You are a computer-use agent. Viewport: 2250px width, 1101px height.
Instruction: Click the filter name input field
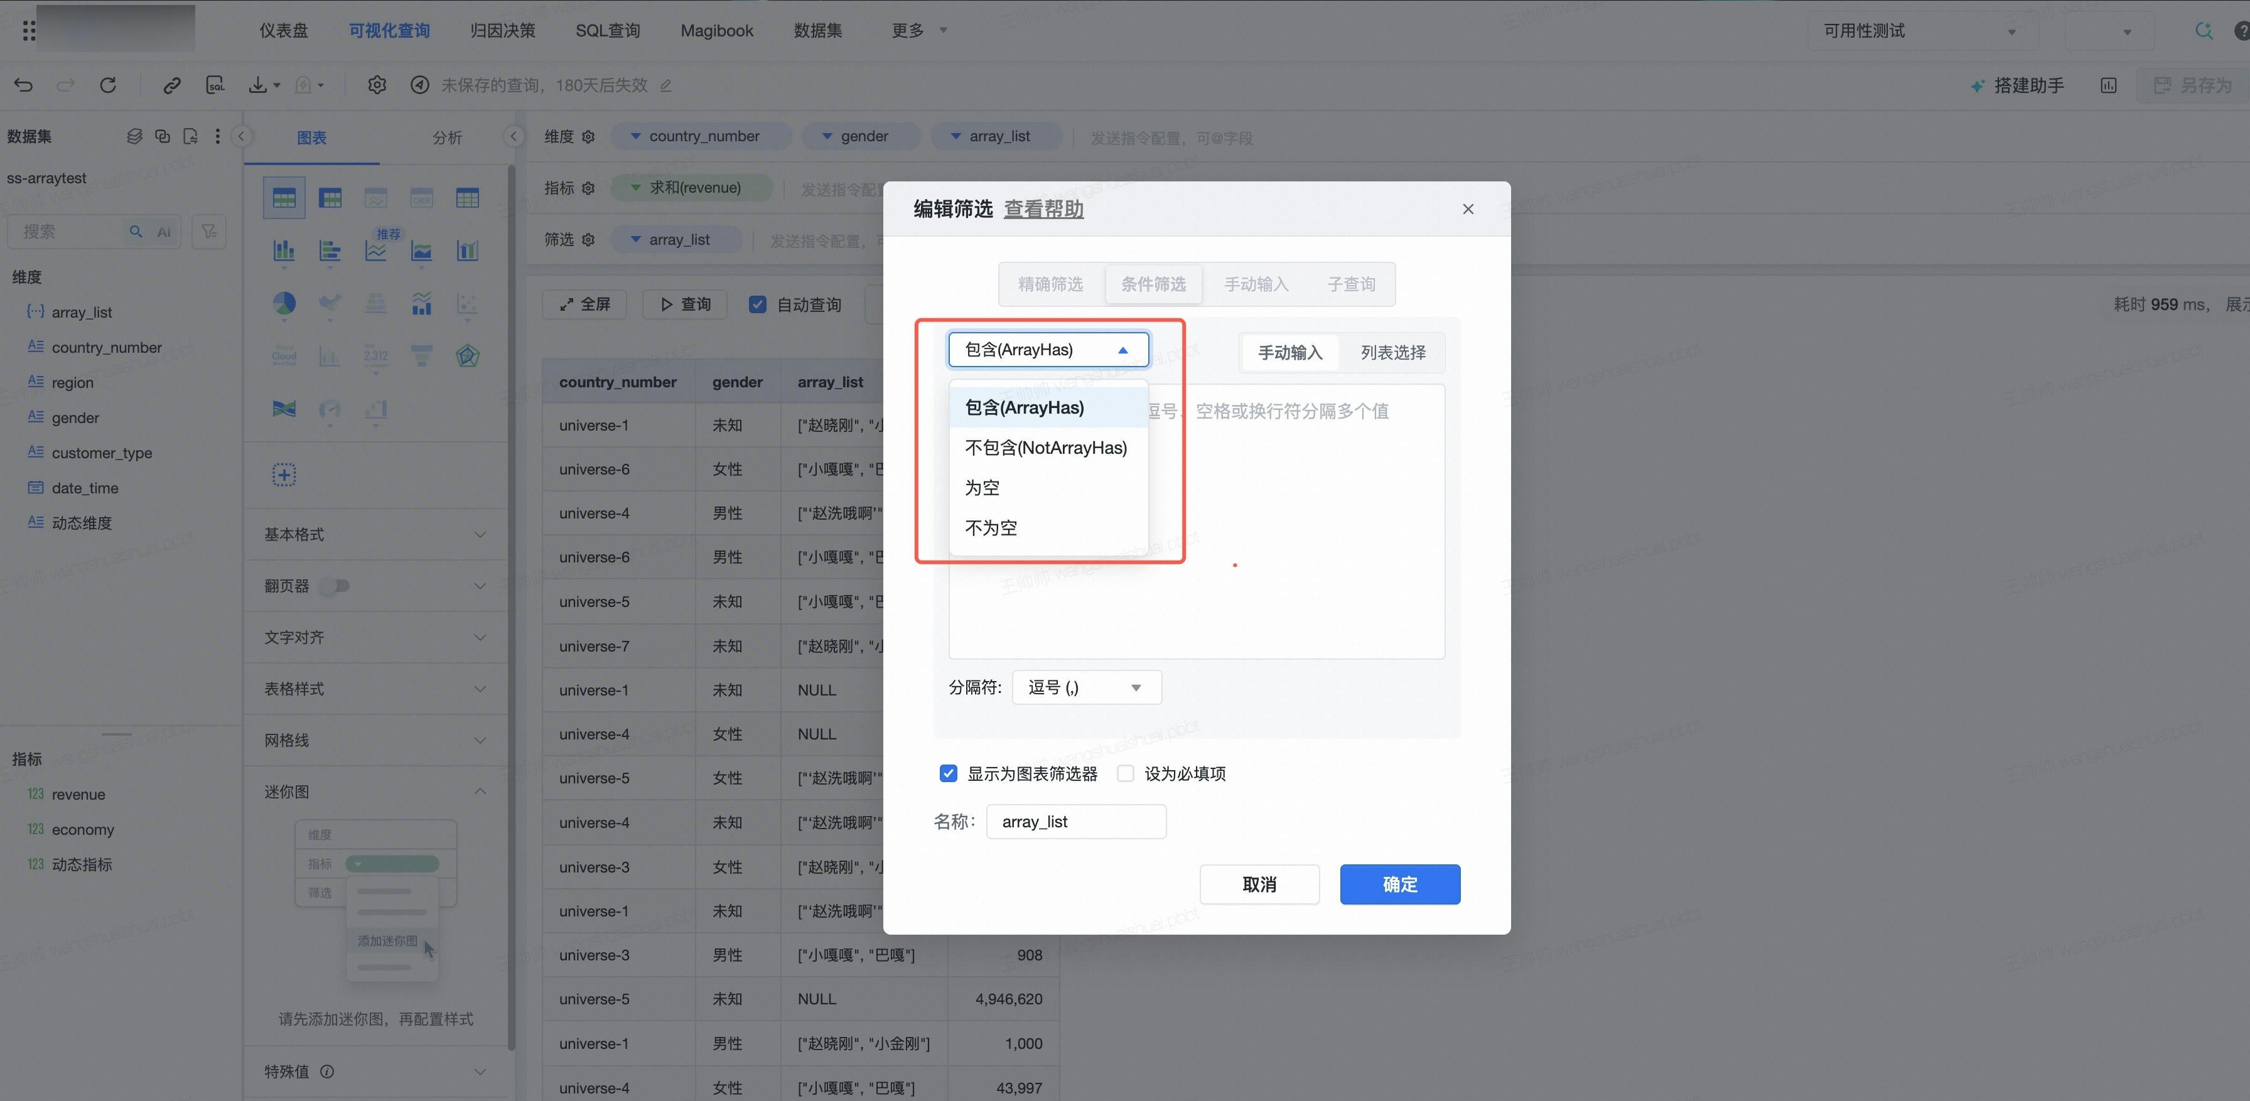pos(1076,822)
